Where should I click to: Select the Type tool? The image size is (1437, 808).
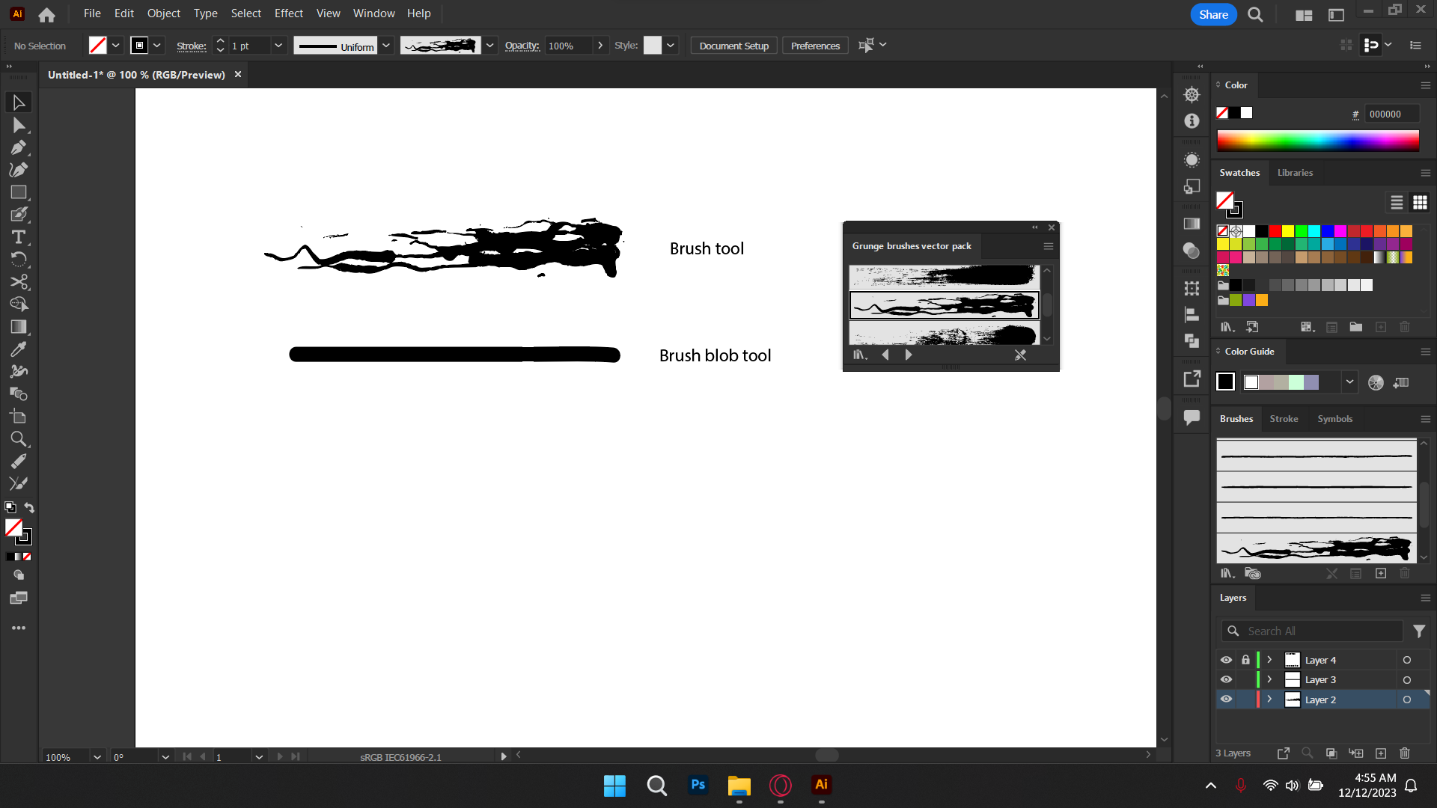[19, 237]
